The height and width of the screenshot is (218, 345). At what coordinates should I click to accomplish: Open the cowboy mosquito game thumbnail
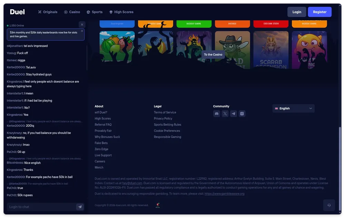coord(232,50)
